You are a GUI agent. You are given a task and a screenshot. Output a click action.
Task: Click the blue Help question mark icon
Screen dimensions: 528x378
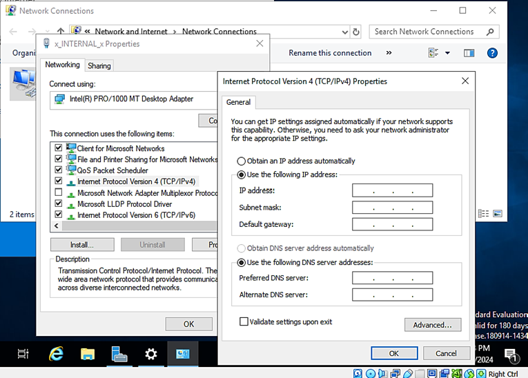pyautogui.click(x=492, y=53)
